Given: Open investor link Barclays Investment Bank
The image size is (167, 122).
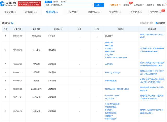Looking at the screenshot, I should pyautogui.click(x=116, y=58).
